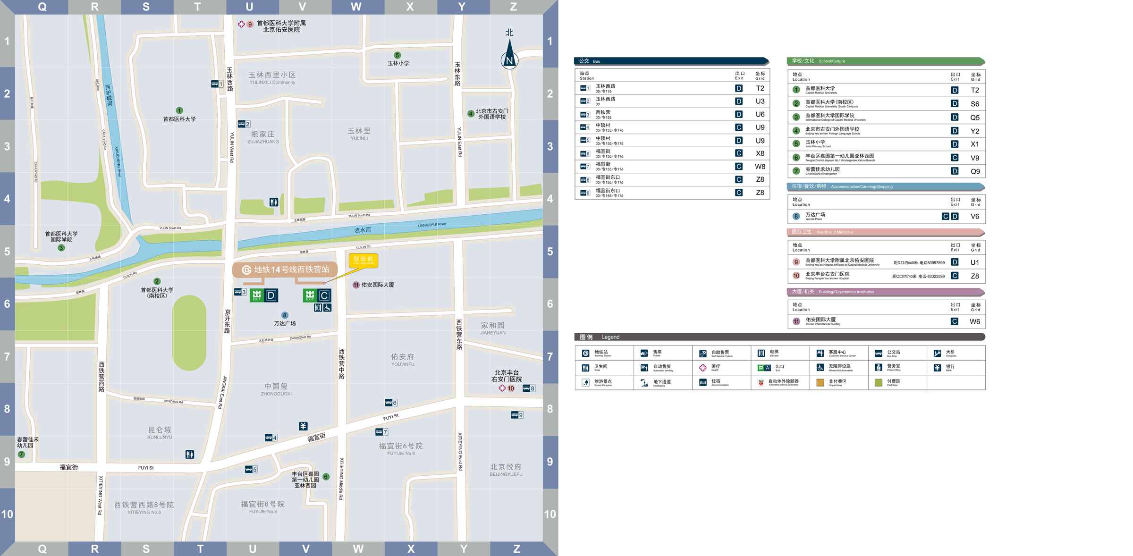Click the Tickets icon in the legend

point(644,353)
